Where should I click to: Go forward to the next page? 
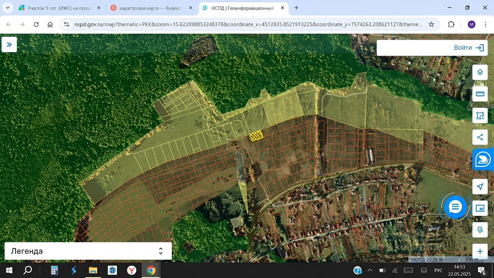pos(22,24)
